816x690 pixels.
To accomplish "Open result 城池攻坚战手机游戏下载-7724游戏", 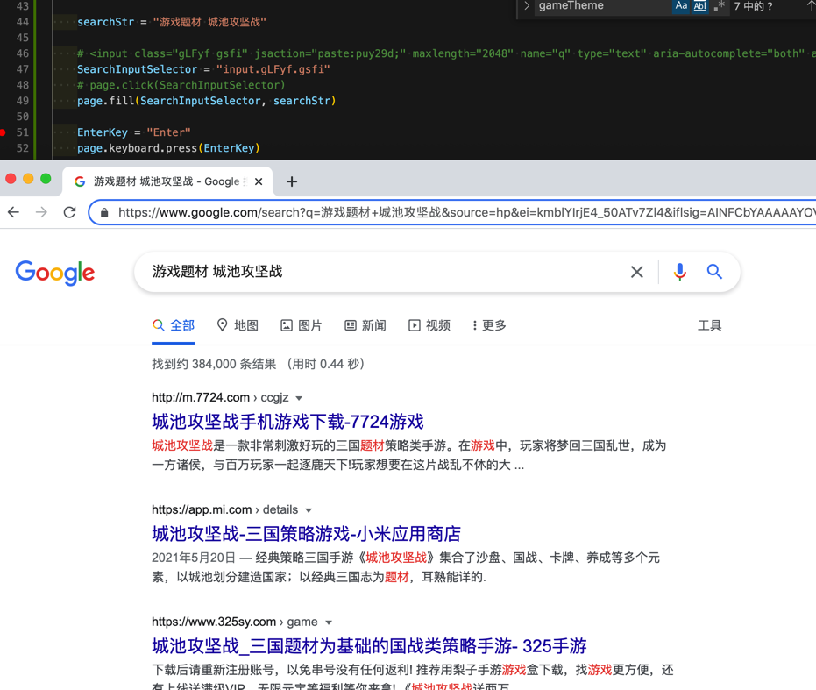I will click(287, 422).
